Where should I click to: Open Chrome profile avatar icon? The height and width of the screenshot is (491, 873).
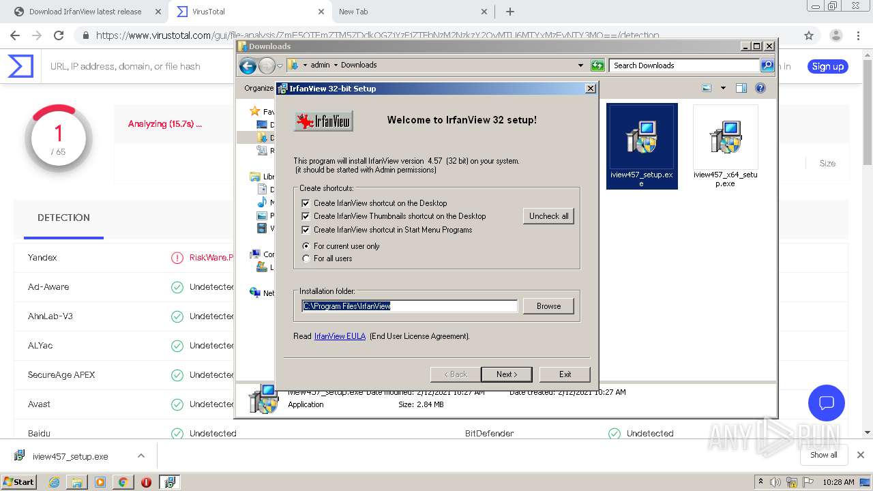[836, 35]
